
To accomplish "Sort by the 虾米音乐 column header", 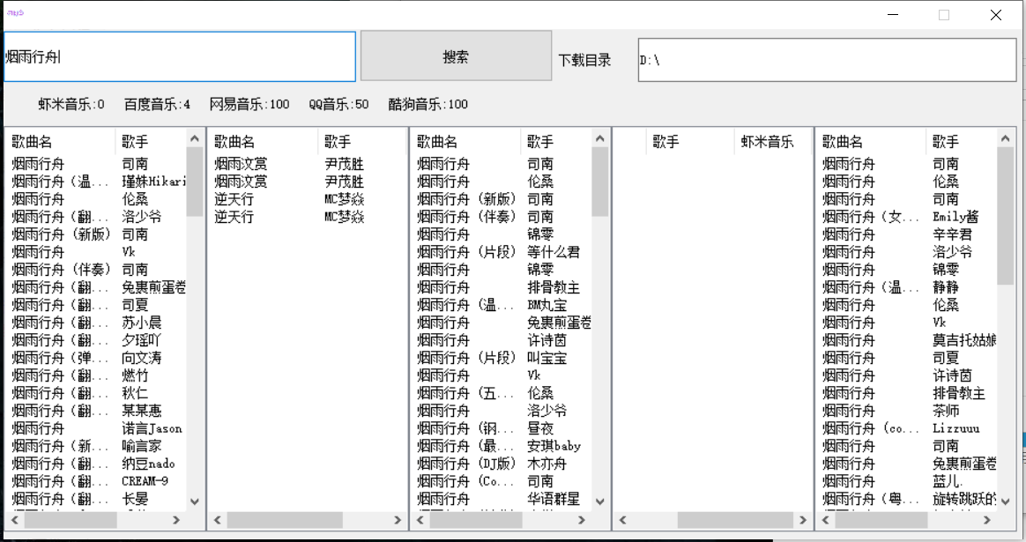I will [x=766, y=142].
